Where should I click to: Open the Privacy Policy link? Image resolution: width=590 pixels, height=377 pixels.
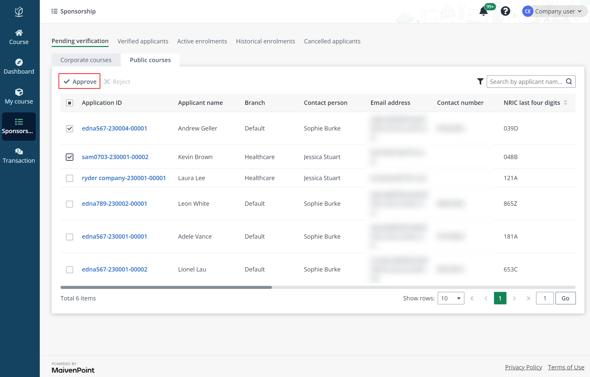[524, 367]
